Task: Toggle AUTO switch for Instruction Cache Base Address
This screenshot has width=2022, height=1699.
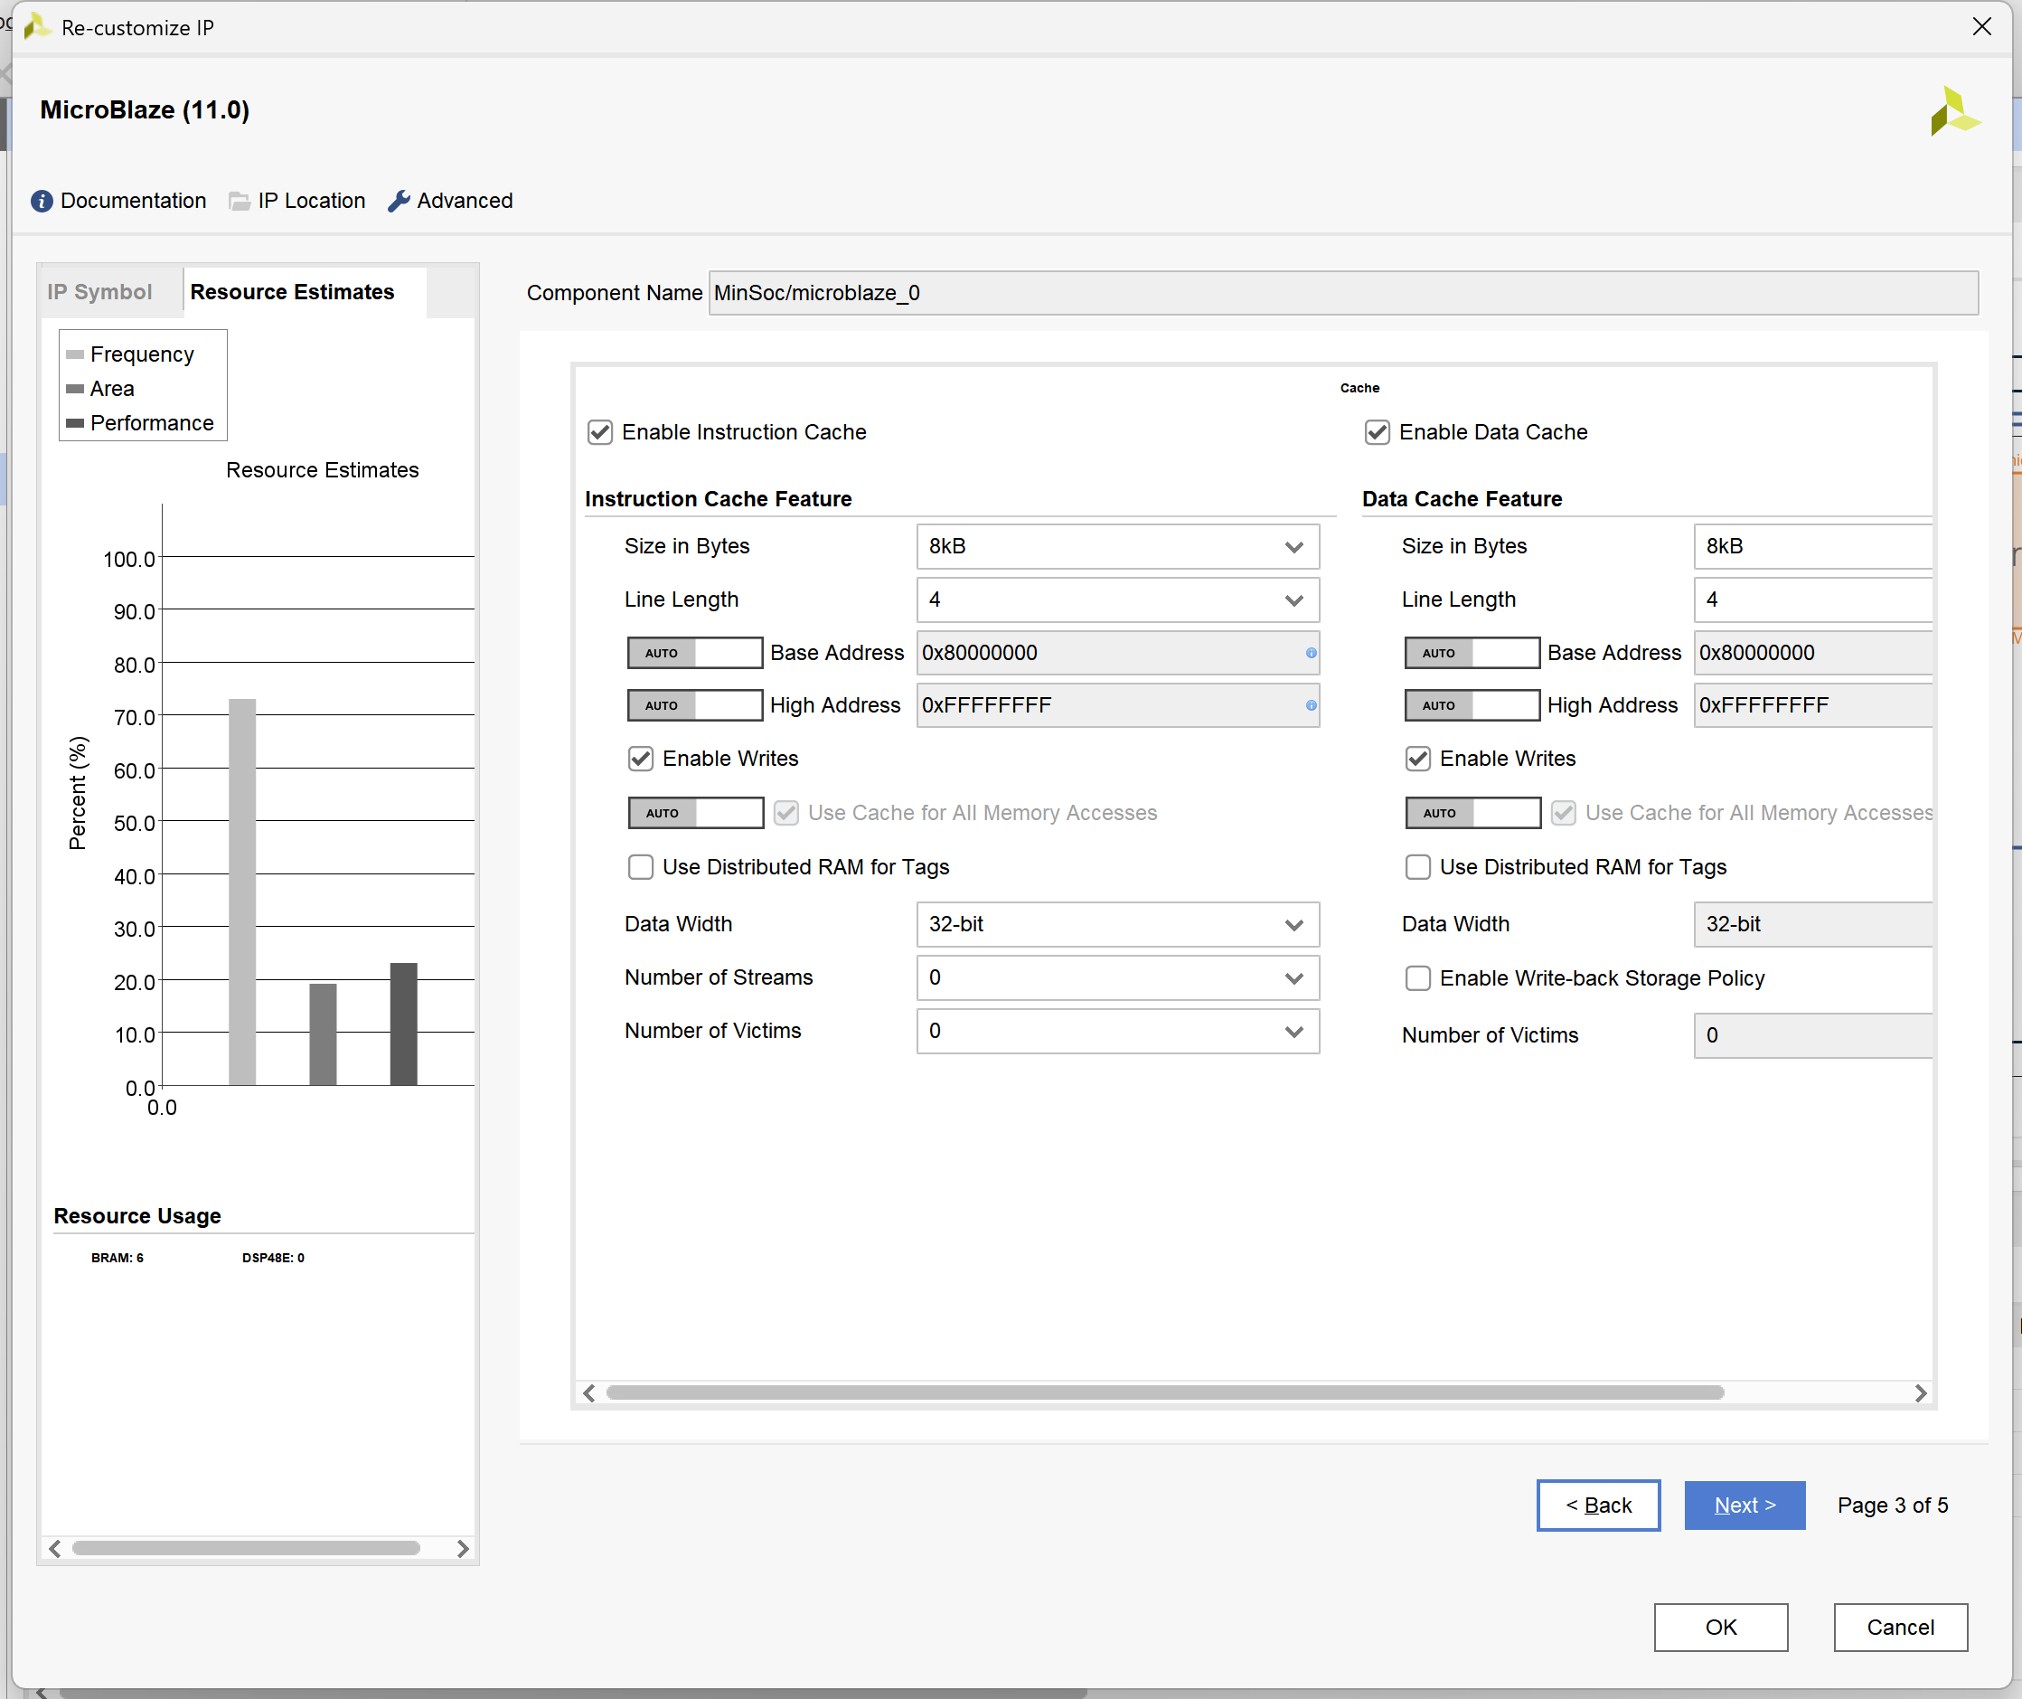Action: (694, 653)
